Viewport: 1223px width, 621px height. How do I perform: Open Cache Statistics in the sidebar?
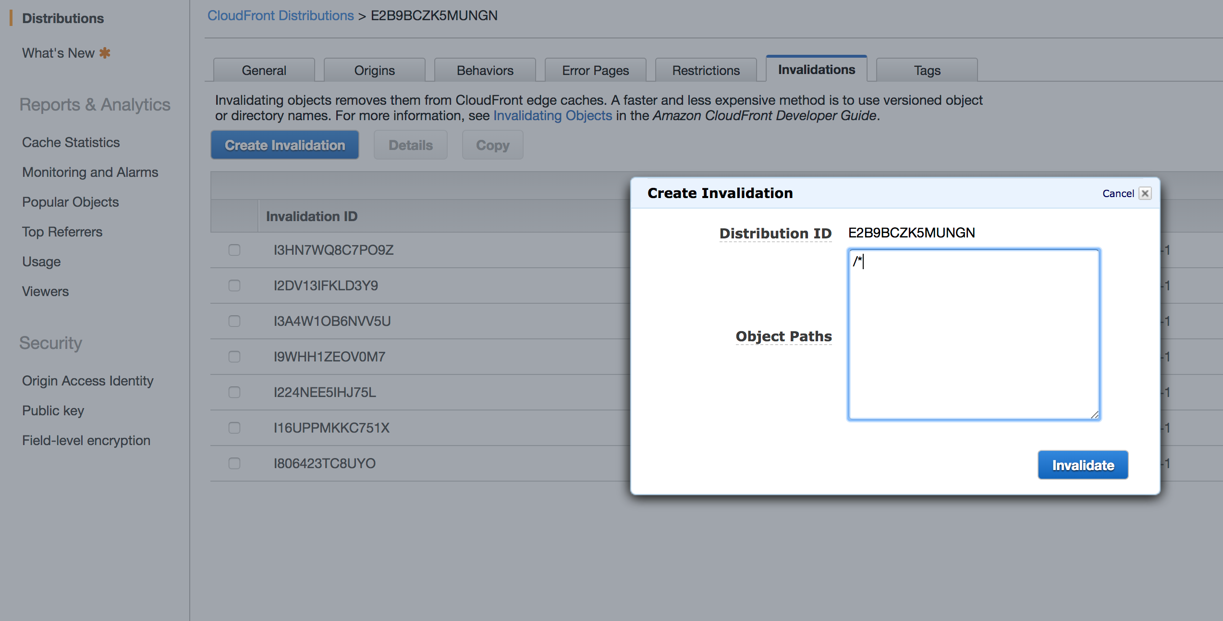pos(71,142)
